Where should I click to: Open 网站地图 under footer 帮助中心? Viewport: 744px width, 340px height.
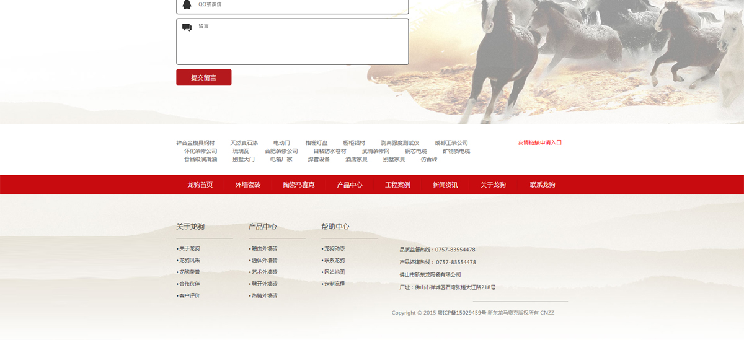coord(334,272)
